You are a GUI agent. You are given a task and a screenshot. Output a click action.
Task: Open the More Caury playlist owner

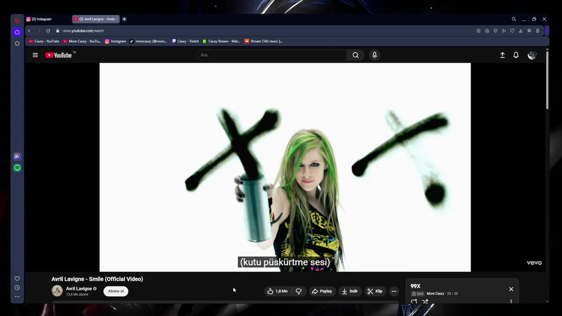tap(435, 294)
